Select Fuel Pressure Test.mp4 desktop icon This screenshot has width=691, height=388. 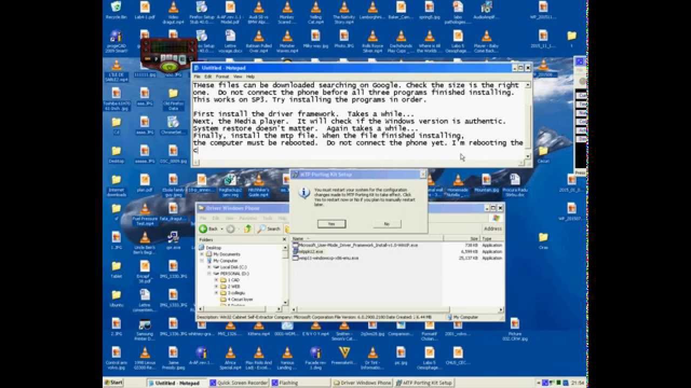tap(145, 215)
